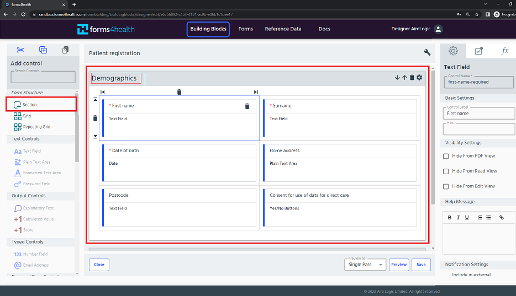
Task: Open the Preview as Single Pass dropdown
Action: click(x=365, y=265)
